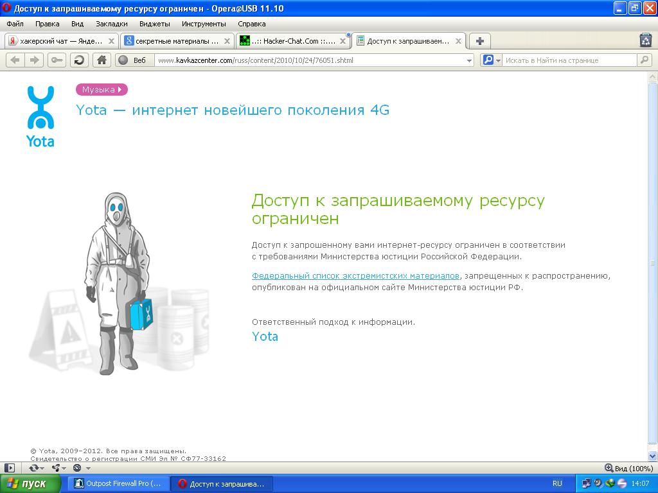Add a new tab with plus button

tap(479, 41)
